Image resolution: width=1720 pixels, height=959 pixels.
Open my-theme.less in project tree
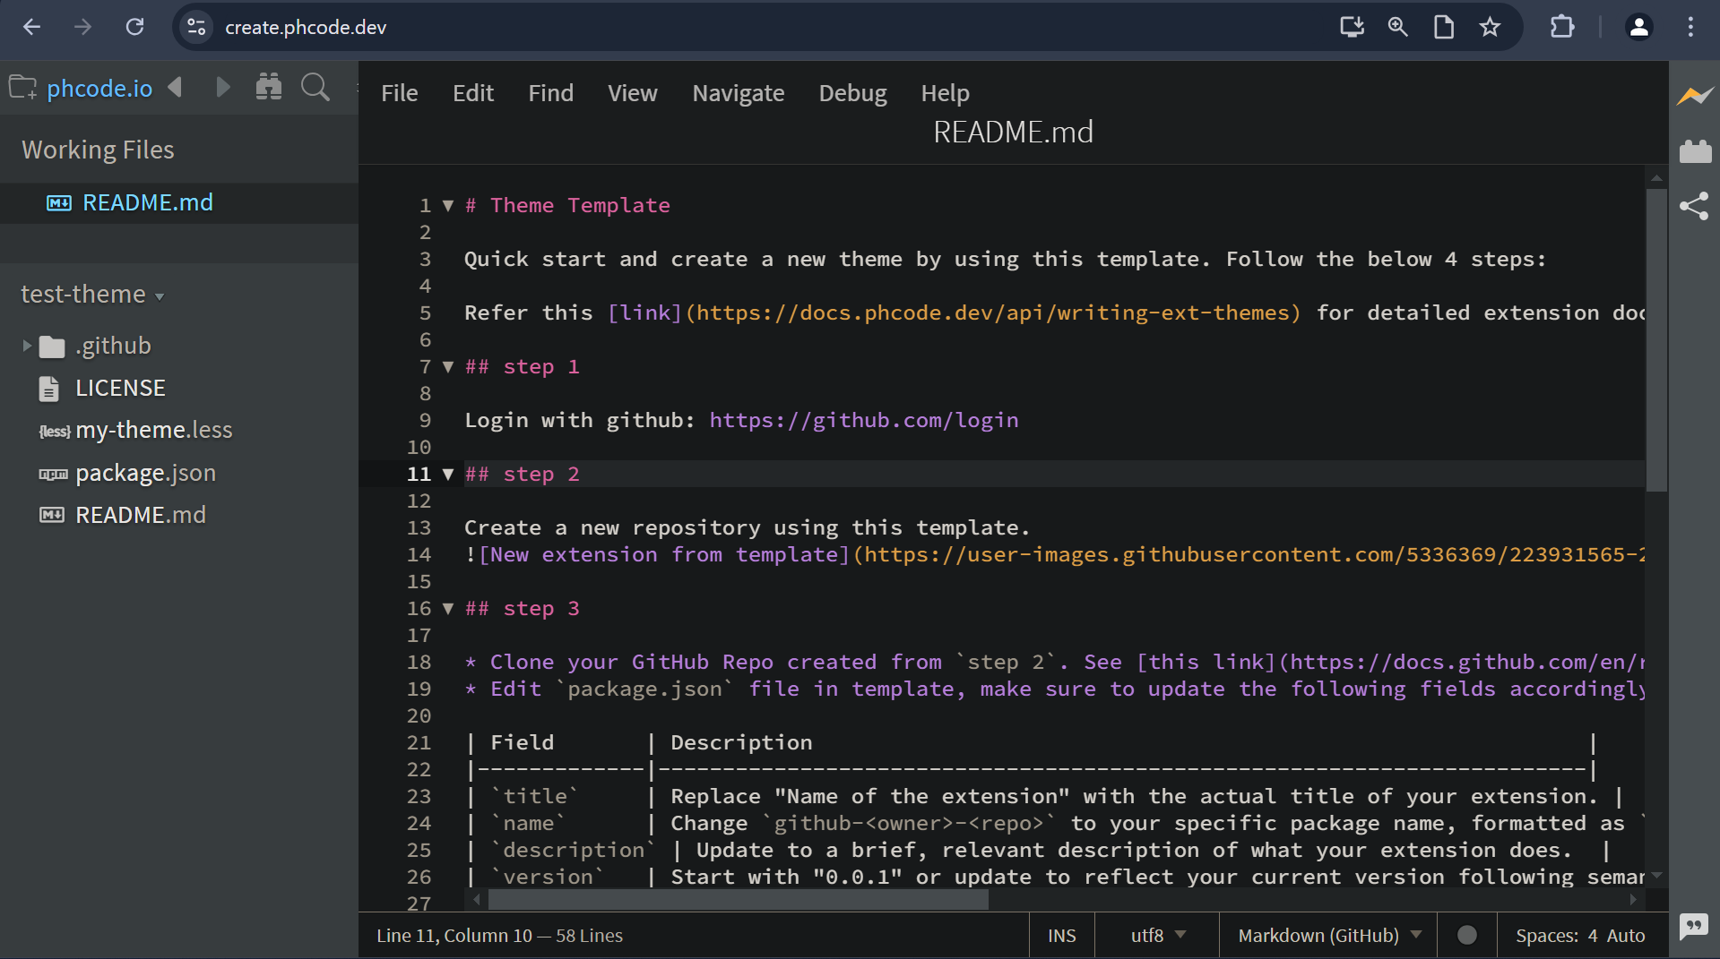click(153, 430)
